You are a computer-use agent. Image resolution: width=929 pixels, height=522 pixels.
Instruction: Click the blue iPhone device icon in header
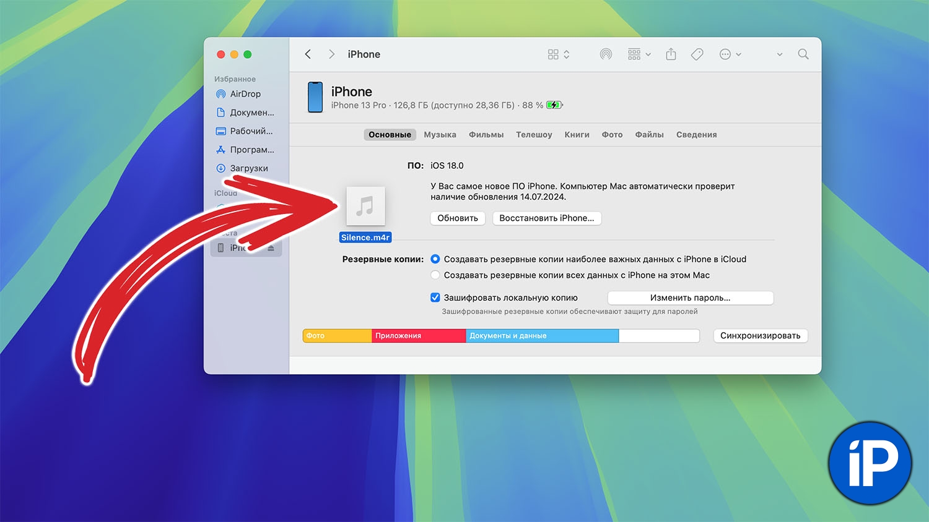click(x=316, y=97)
